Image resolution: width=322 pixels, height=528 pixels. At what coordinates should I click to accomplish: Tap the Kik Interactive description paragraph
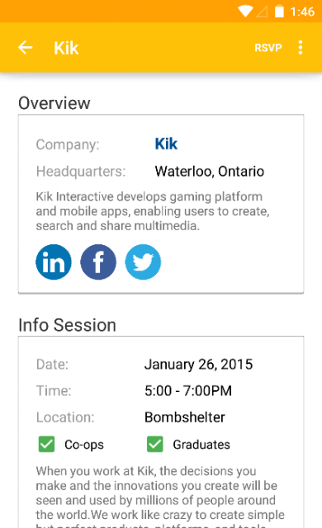point(153,211)
